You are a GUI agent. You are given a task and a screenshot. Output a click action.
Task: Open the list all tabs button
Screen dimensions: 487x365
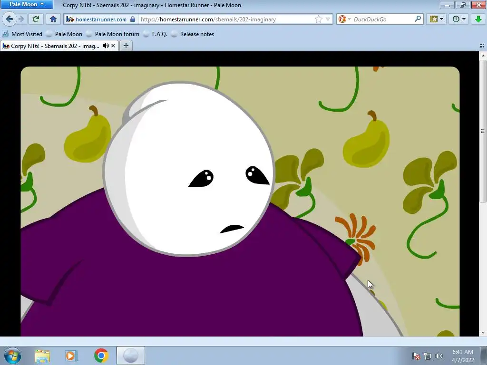[482, 46]
